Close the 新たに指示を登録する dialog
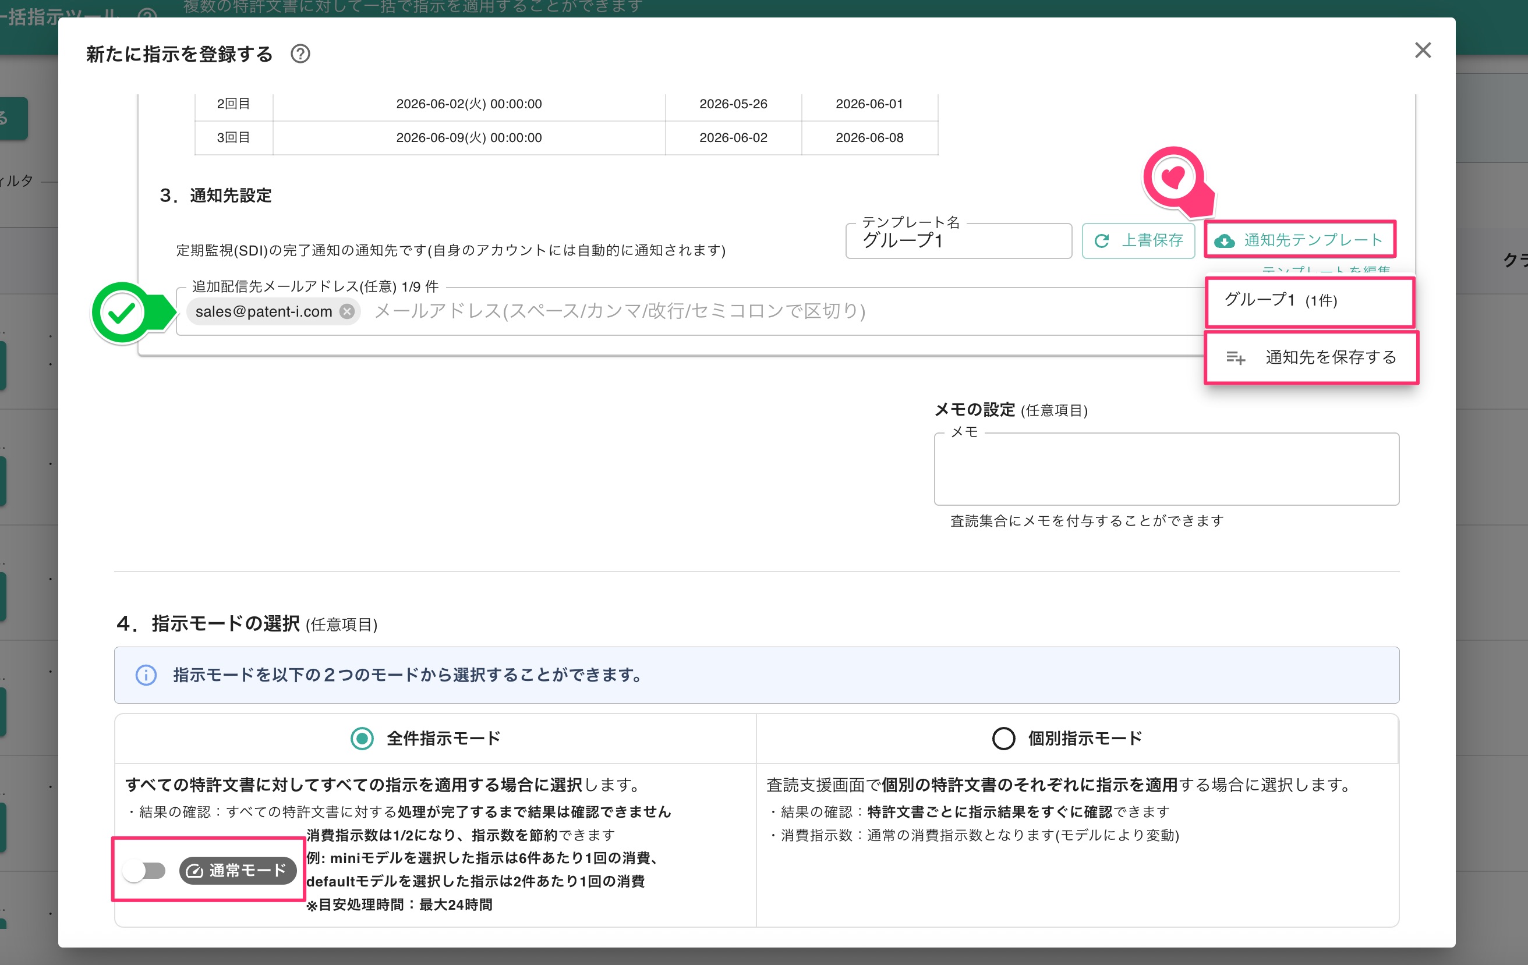This screenshot has width=1528, height=965. click(x=1423, y=50)
